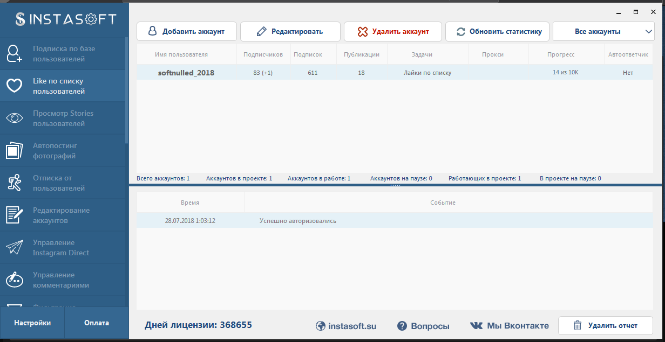Click the VK icon next to "Мы Вконтакте"
665x342 pixels.
(477, 325)
